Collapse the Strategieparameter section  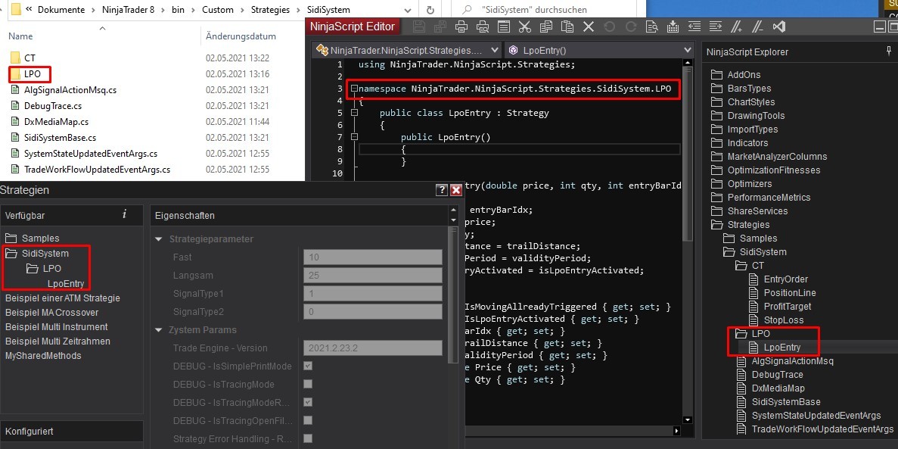coord(159,239)
